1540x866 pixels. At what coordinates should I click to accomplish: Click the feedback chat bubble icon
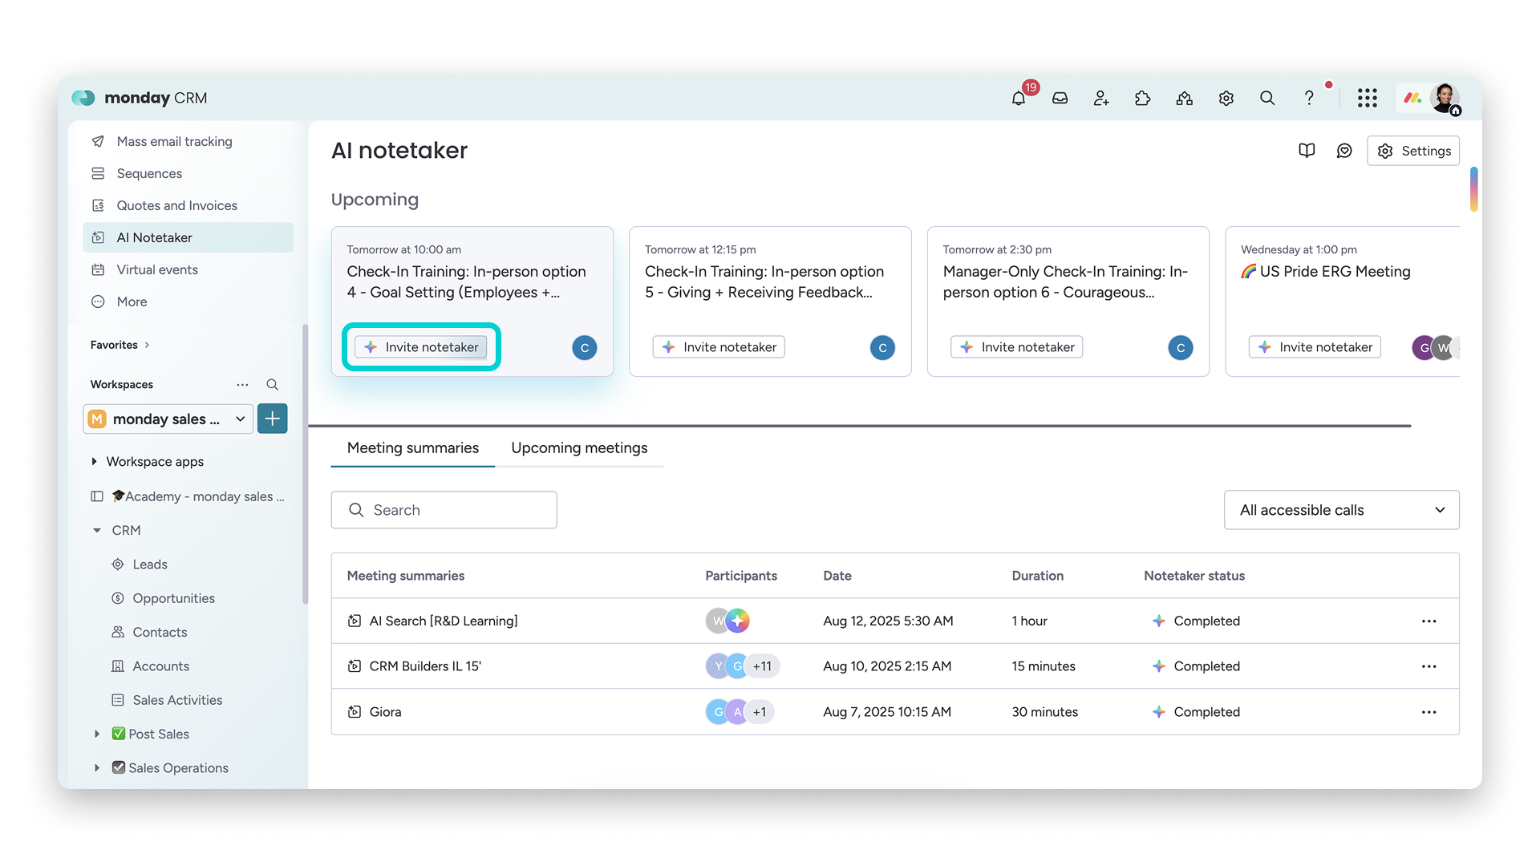point(1344,151)
